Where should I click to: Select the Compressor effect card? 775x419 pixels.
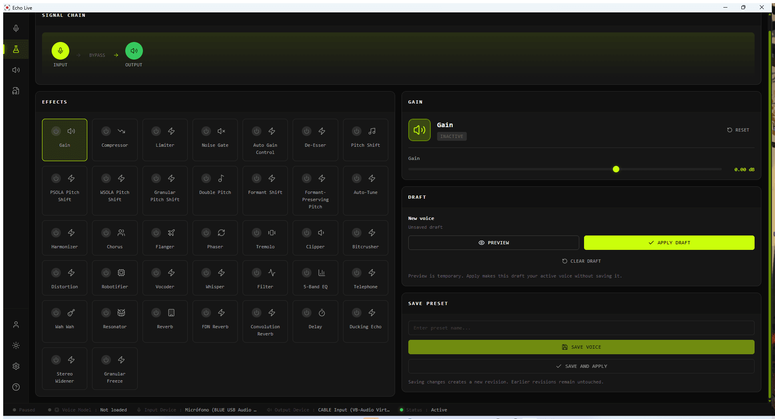click(x=115, y=140)
